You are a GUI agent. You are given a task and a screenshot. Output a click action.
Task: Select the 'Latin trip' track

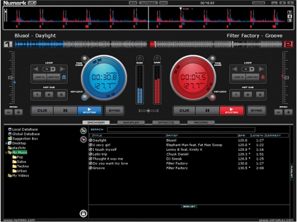click(x=100, y=154)
